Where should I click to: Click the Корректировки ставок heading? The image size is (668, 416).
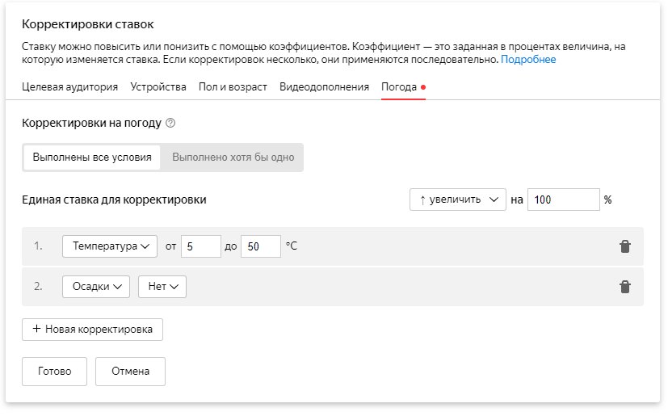pyautogui.click(x=88, y=24)
